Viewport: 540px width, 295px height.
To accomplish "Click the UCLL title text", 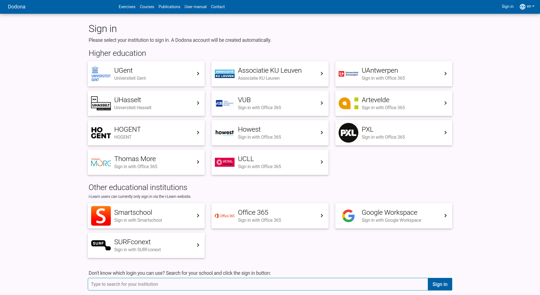I will [246, 159].
